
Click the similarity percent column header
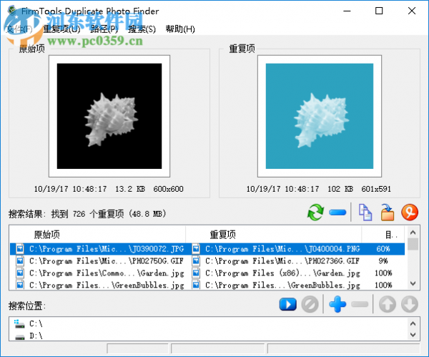(383, 235)
